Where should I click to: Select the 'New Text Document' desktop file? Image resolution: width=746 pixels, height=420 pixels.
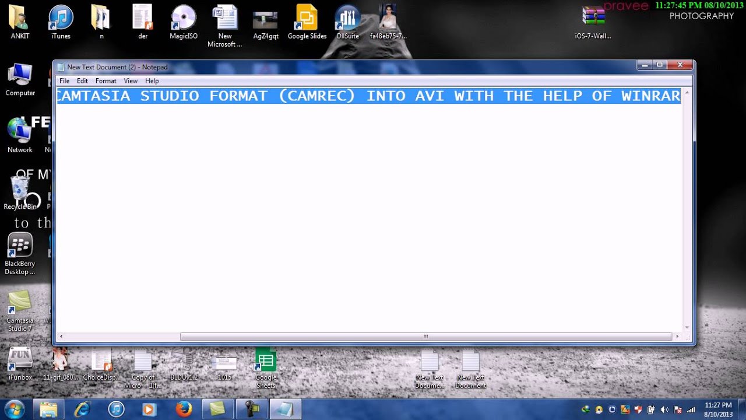click(x=470, y=369)
